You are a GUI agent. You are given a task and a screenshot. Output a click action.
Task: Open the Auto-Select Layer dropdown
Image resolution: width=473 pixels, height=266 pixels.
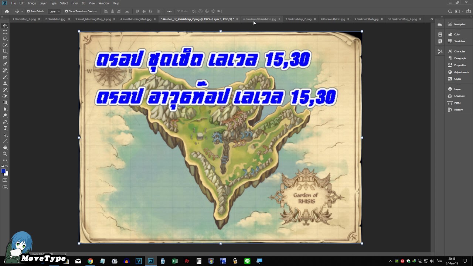54,11
